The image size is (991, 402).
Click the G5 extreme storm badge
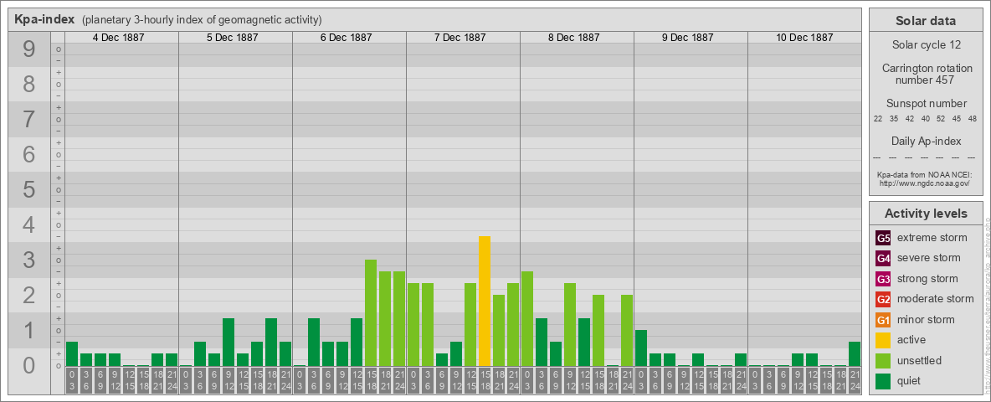[x=884, y=238]
